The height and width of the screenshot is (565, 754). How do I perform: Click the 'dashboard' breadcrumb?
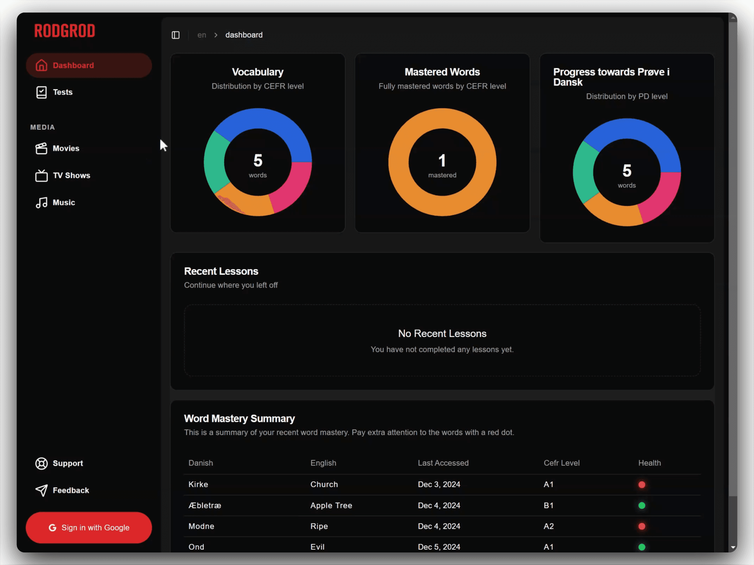point(244,35)
